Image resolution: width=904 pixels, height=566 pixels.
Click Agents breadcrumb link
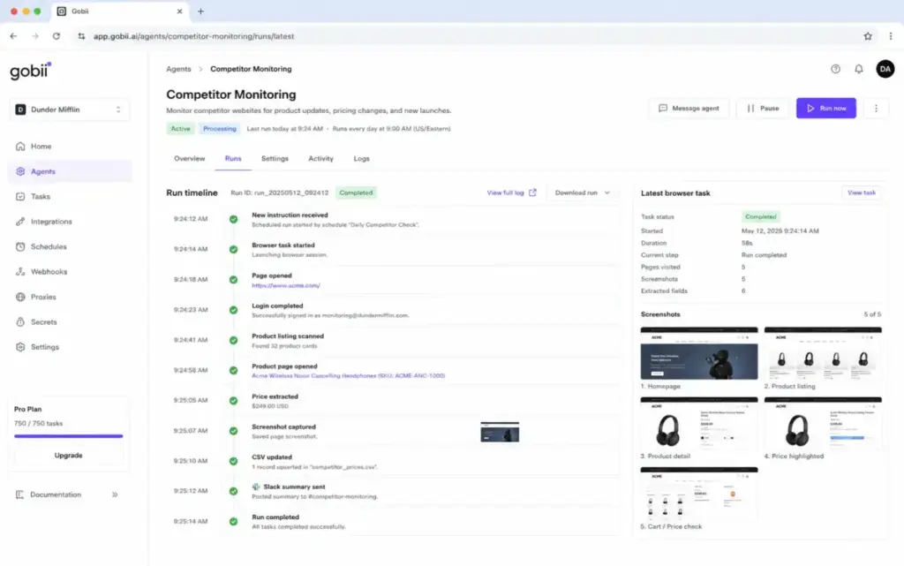coord(178,69)
